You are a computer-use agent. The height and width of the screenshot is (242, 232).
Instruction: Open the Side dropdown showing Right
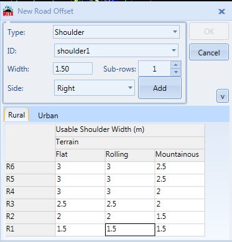[95, 88]
